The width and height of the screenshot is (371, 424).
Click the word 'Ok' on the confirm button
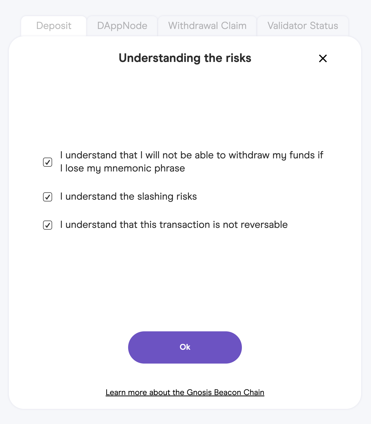[185, 347]
